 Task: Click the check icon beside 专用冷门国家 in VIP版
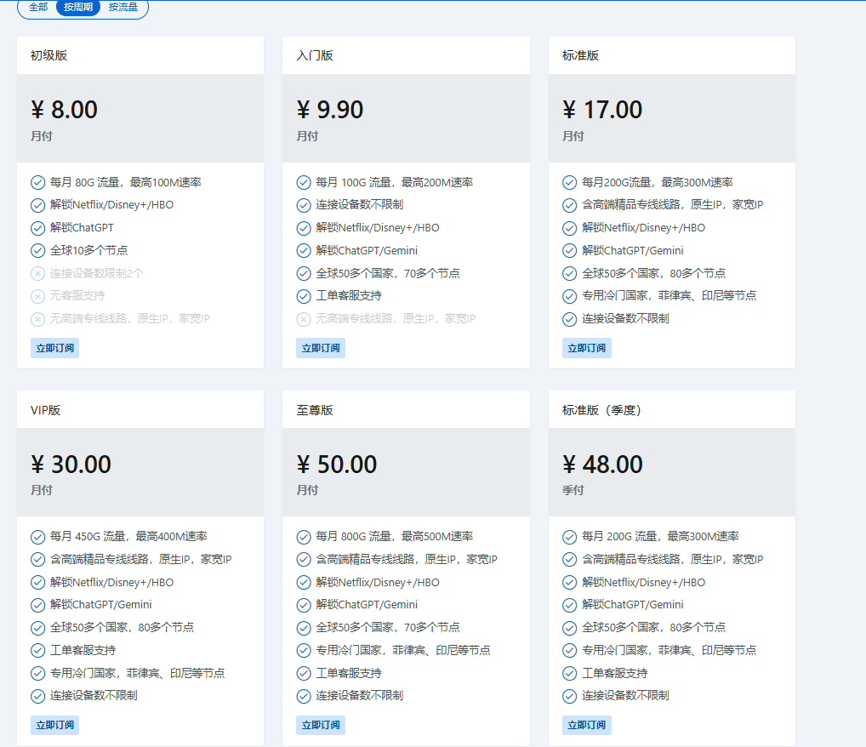(37, 672)
